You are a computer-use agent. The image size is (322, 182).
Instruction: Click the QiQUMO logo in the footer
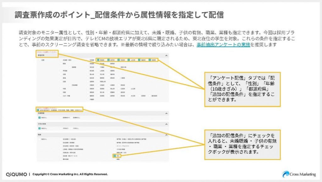[16, 174]
